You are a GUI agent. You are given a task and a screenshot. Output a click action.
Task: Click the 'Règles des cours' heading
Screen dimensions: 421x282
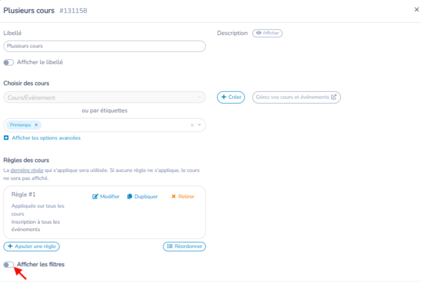pos(26,160)
